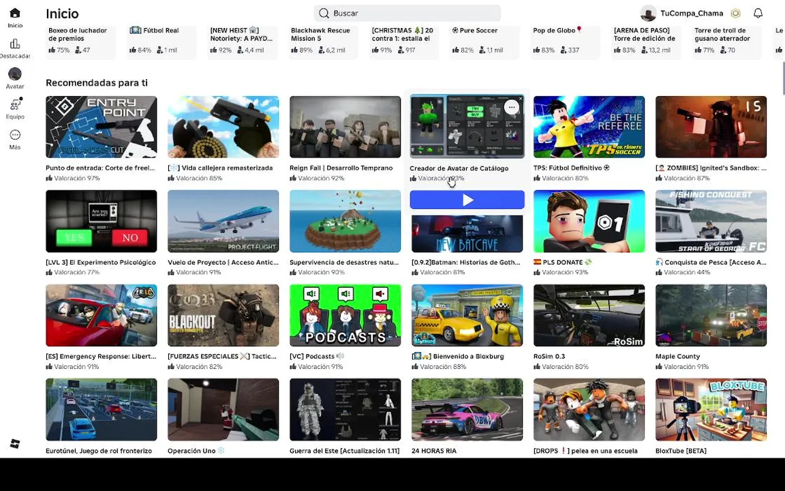Click the TuCompa_Chama profile avatar
Screen dimensions: 785x491
(x=648, y=14)
